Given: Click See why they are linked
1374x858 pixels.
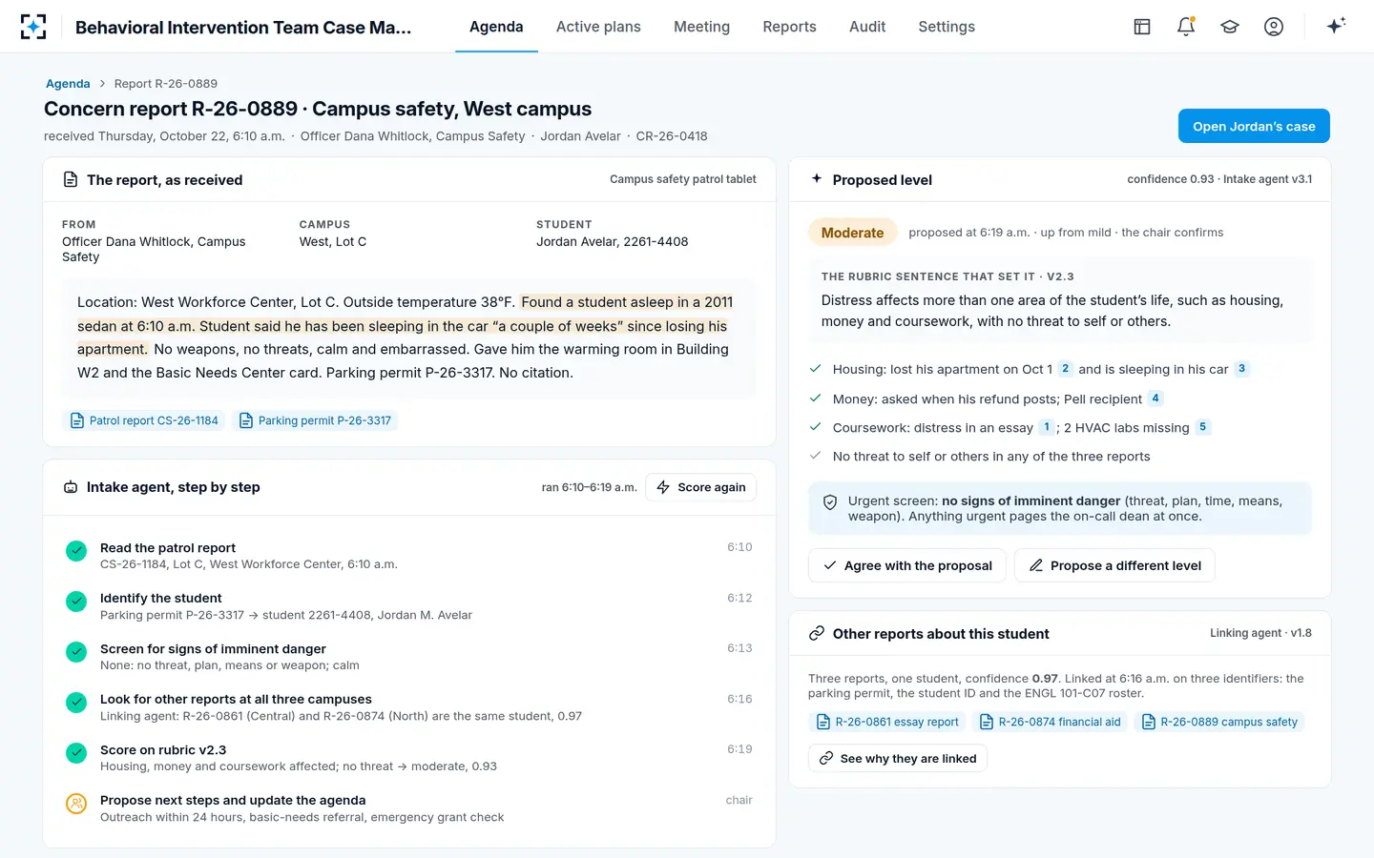Looking at the screenshot, I should [x=898, y=759].
